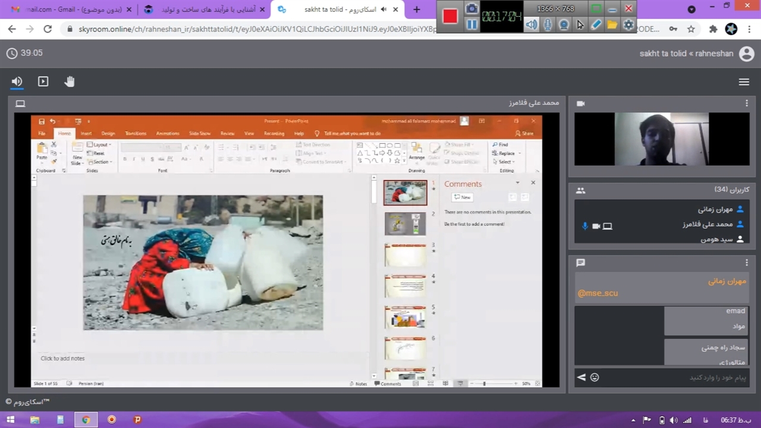Stop recording with the red square button
This screenshot has width=761, height=428.
point(450,17)
